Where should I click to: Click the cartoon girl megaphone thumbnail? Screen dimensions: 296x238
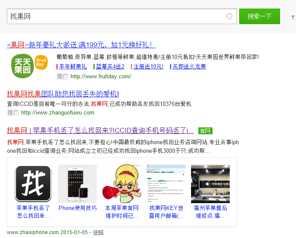click(x=122, y=184)
